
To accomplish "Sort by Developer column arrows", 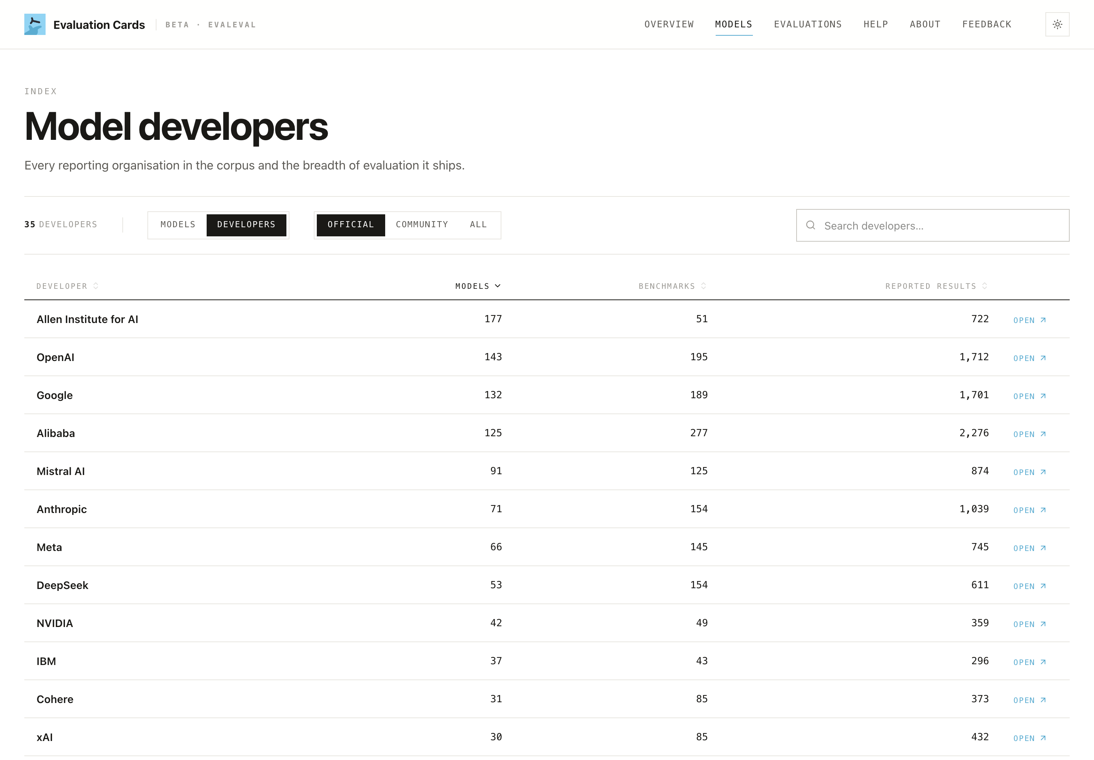I will point(96,286).
